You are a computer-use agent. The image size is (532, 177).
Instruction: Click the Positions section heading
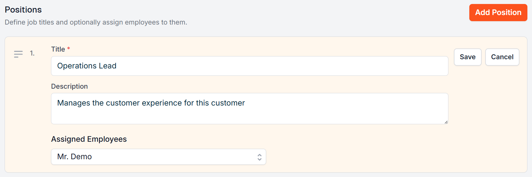[x=23, y=10]
